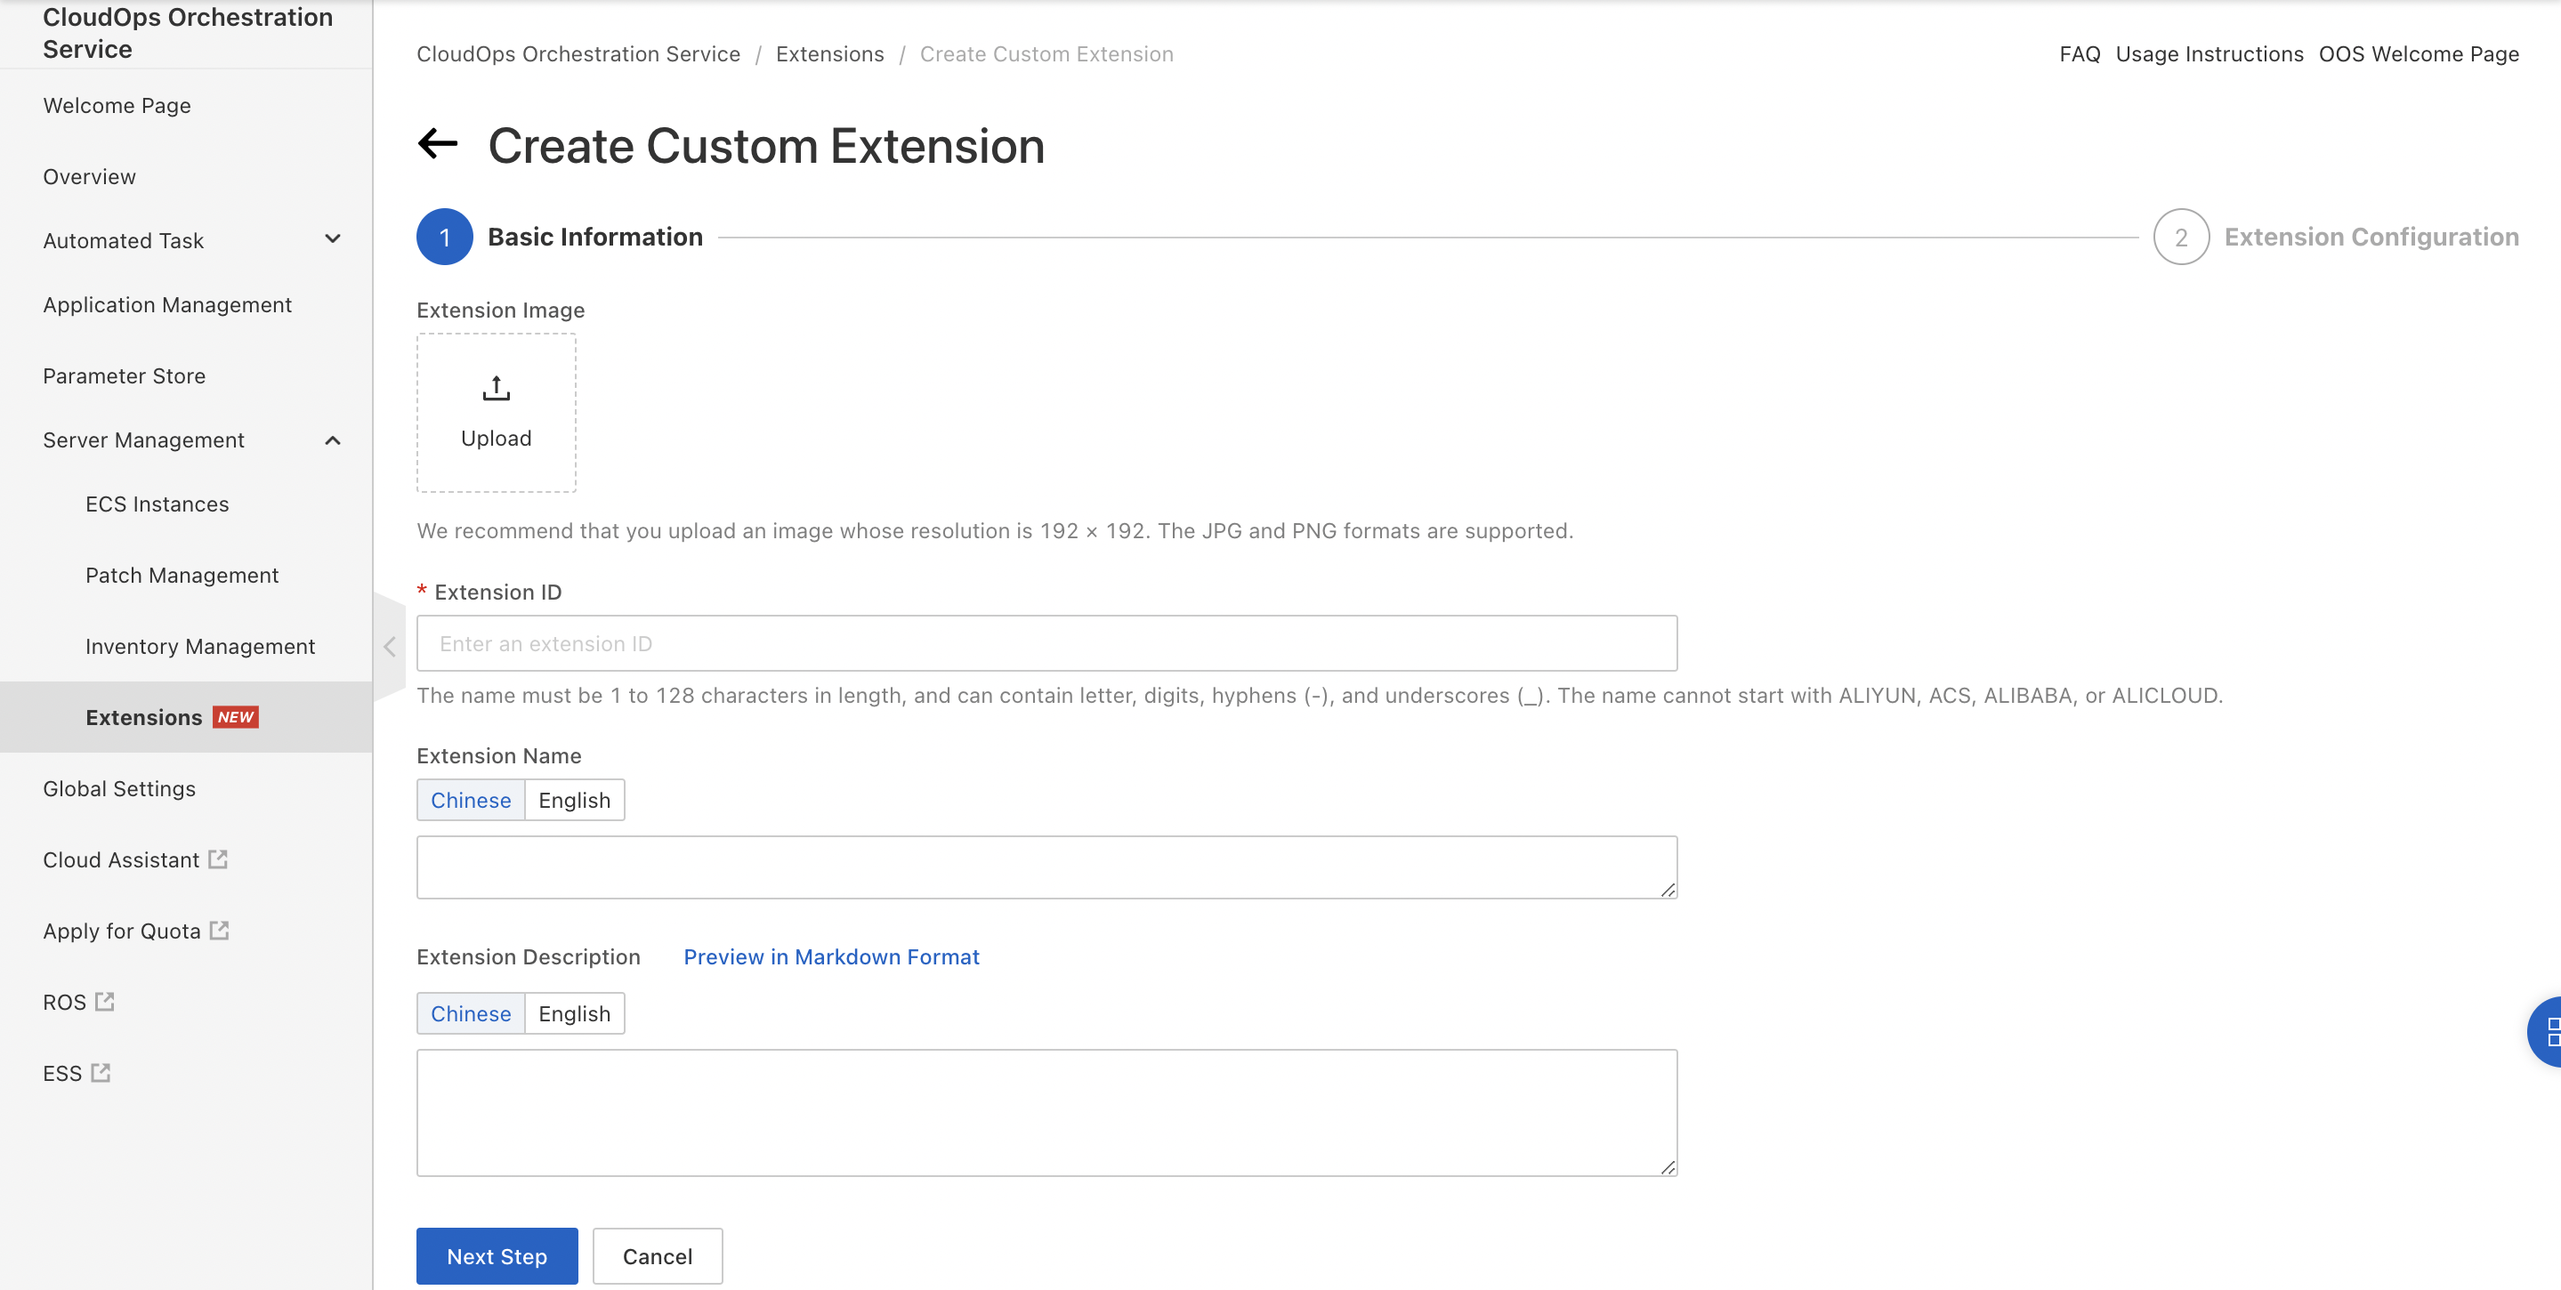Click the back arrow beside Create Custom Extension
This screenshot has width=2561, height=1290.
[438, 144]
